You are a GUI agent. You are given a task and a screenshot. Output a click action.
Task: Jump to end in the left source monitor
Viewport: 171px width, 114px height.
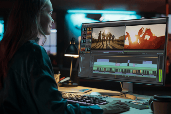[x=109, y=52]
